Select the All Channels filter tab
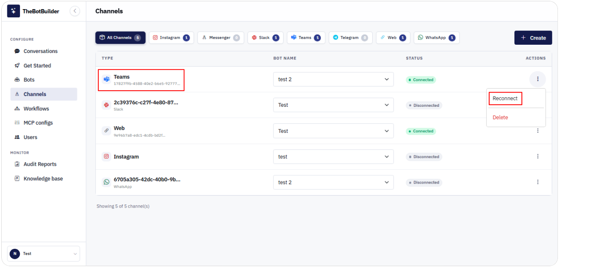 pos(120,38)
